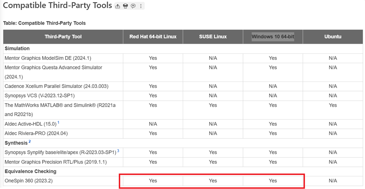365x189 pixels.
Task: Click the Ubuntu Yes cell in MATLAB row
Action: (x=332, y=105)
